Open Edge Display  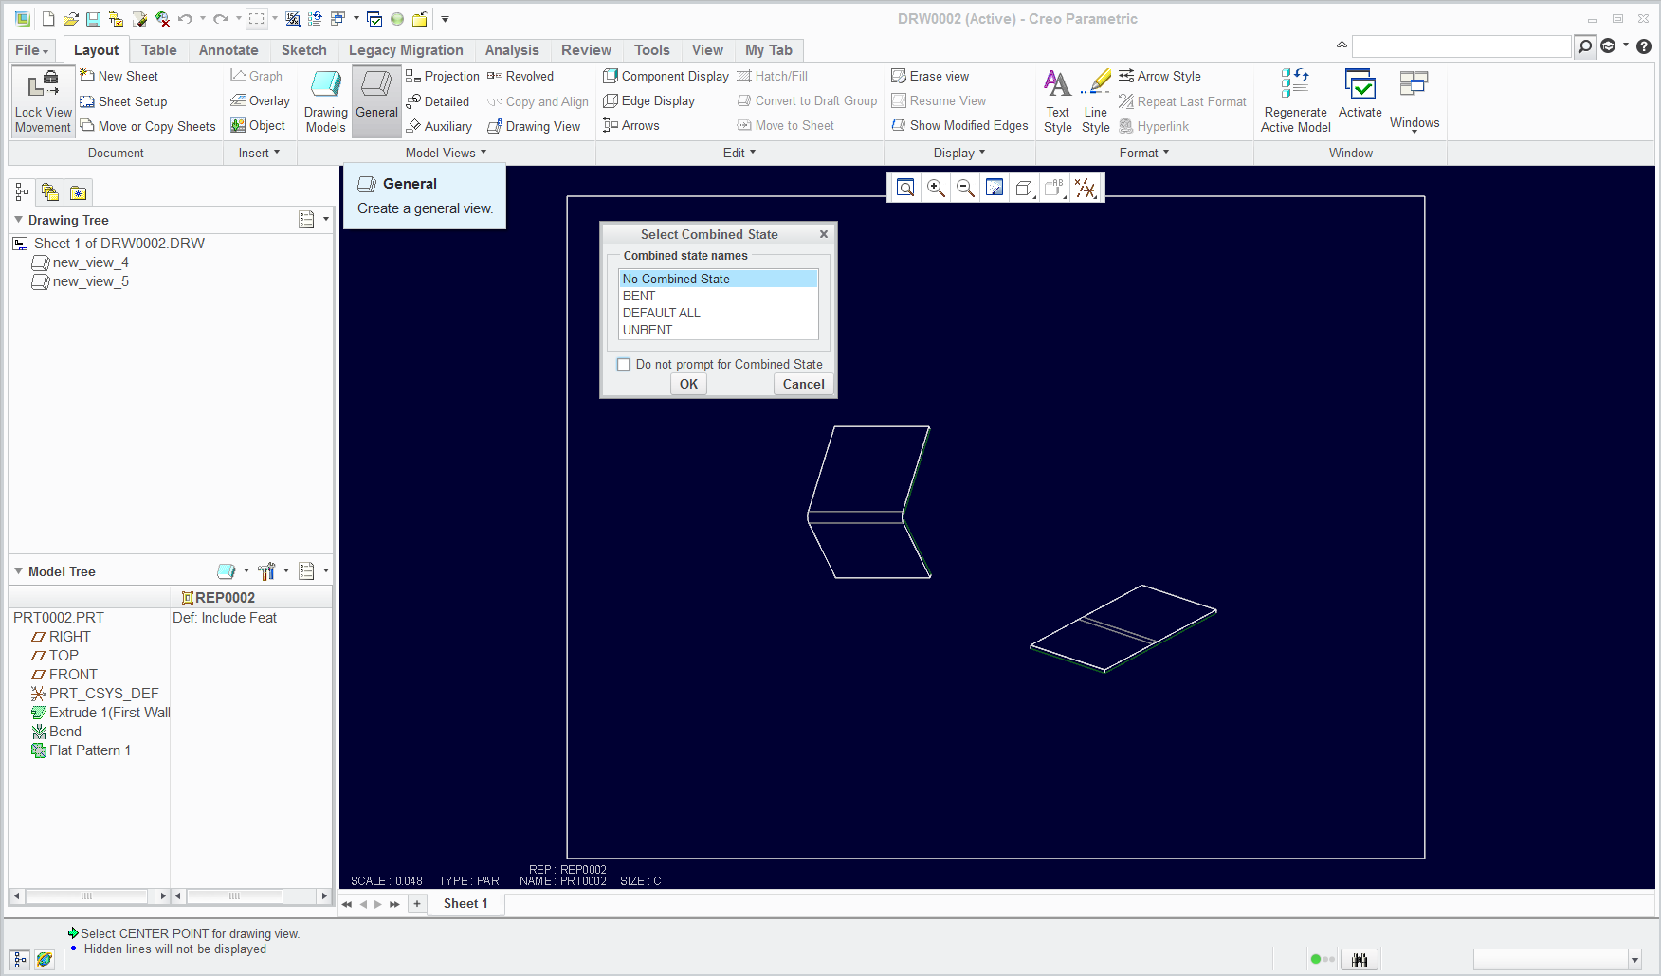point(649,100)
